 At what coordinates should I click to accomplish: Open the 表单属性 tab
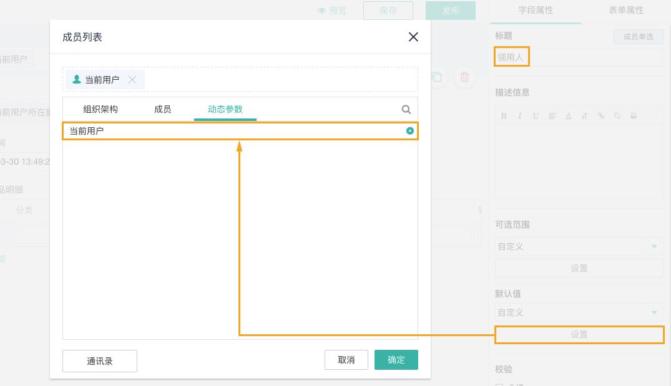pos(626,11)
